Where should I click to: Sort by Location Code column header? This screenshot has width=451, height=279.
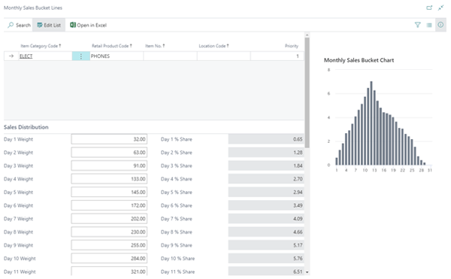tap(213, 46)
